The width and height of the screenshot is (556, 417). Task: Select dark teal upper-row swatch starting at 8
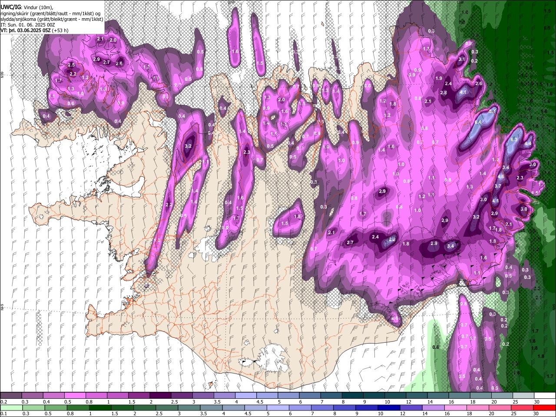tap(353, 396)
